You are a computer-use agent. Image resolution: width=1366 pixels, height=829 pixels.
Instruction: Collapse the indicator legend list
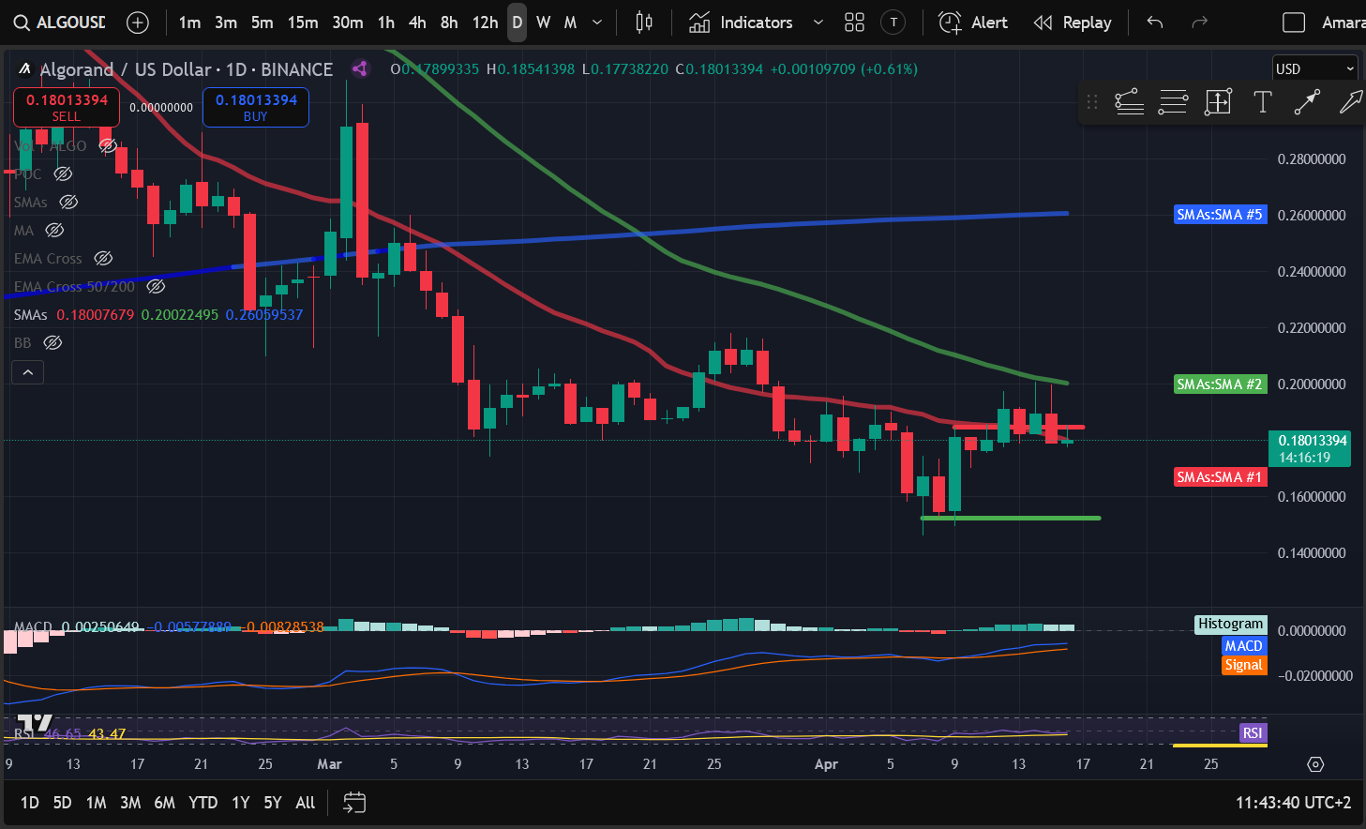tap(28, 372)
